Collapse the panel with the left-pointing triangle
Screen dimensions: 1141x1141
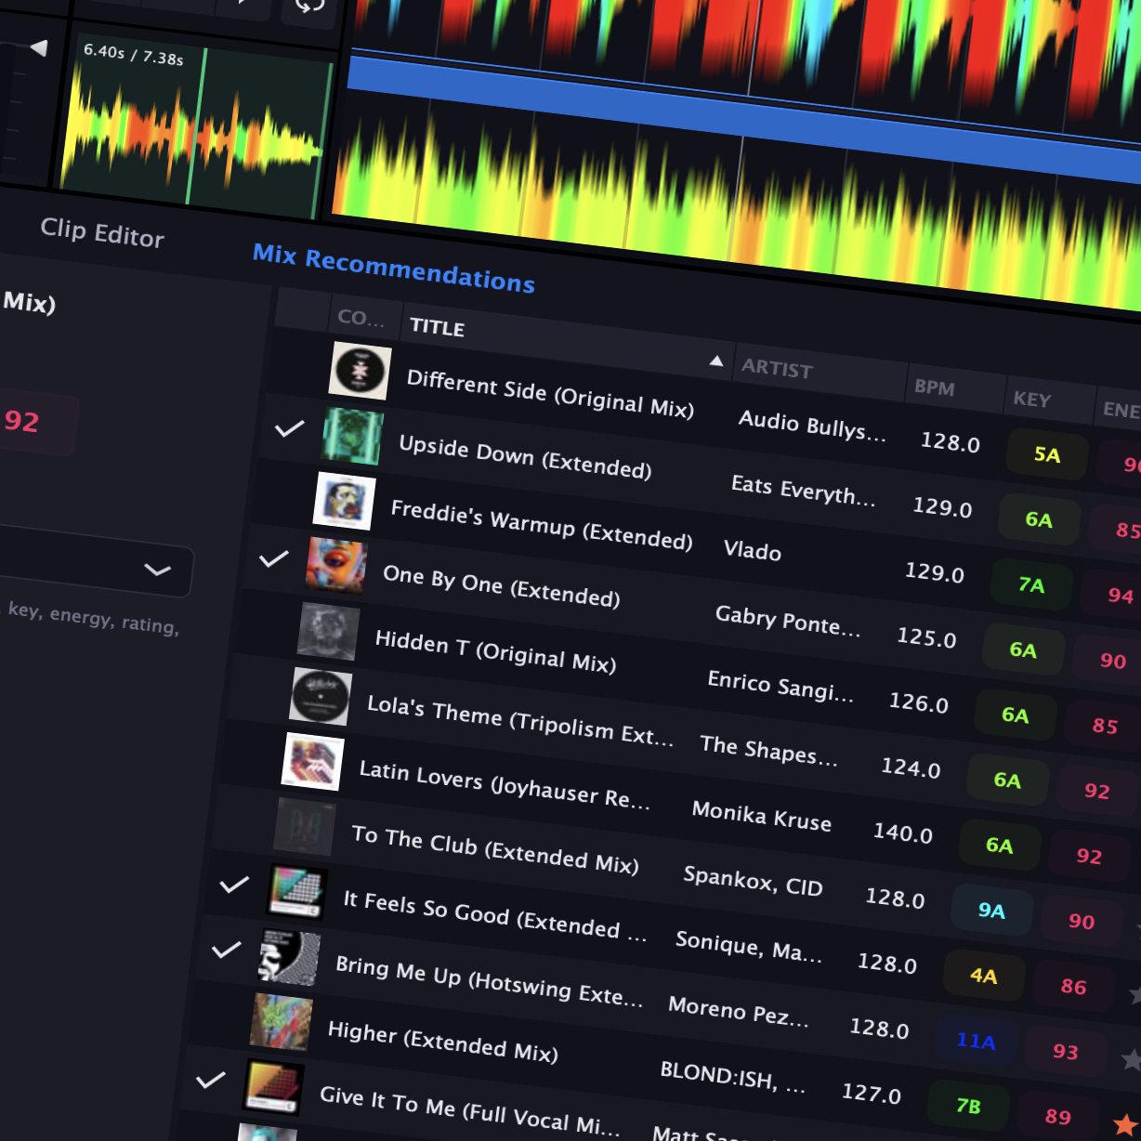38,48
